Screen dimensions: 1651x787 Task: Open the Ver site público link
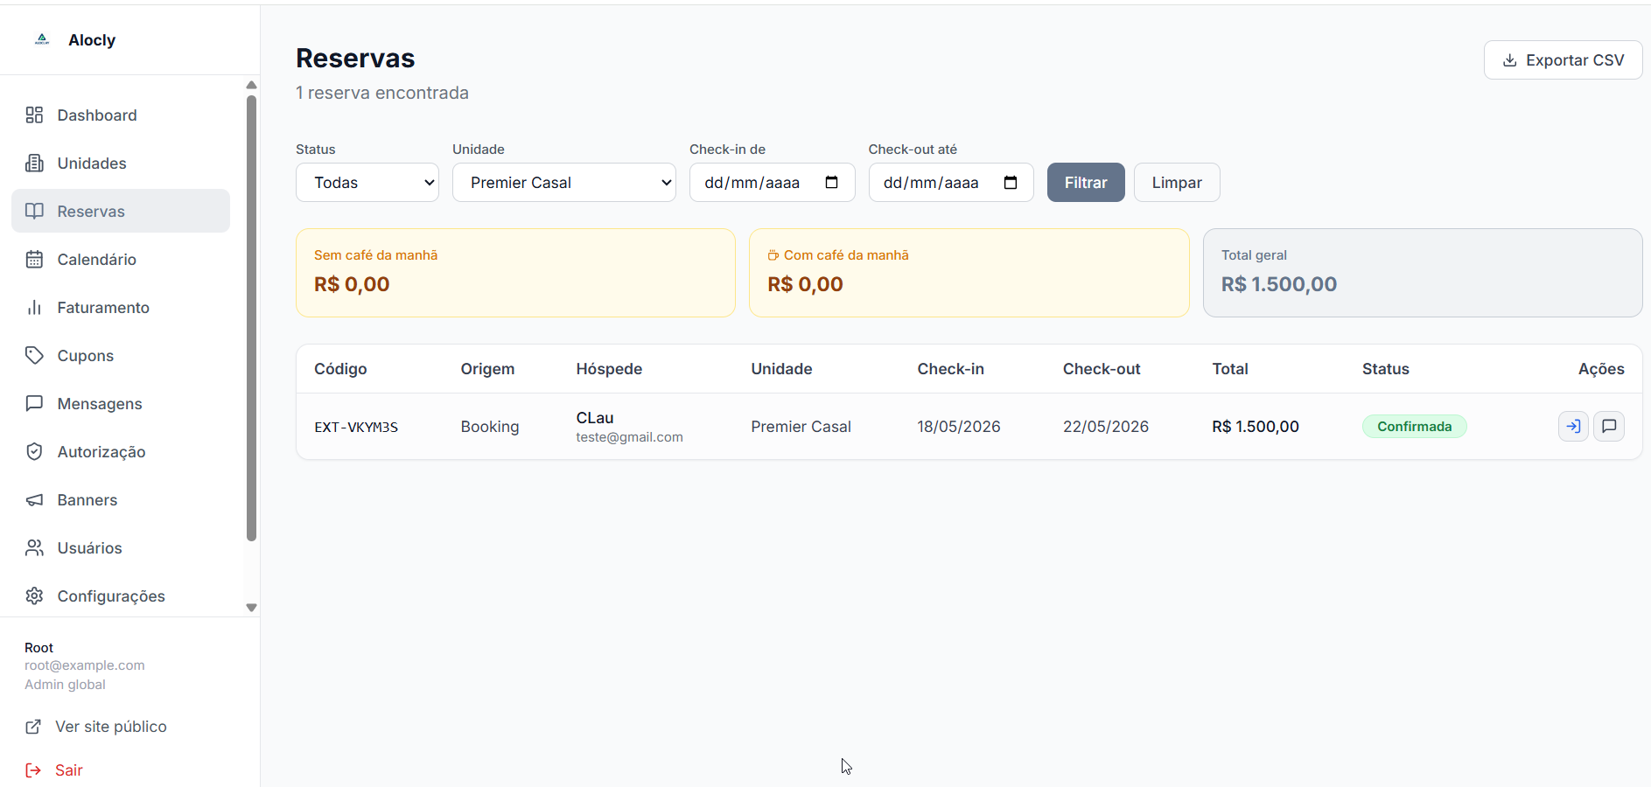[x=96, y=726]
